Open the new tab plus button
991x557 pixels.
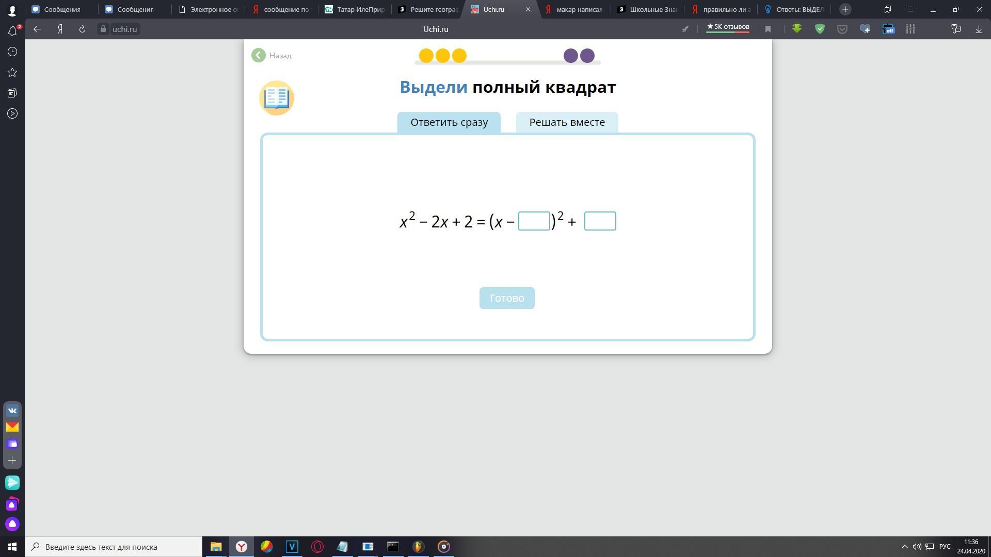pos(845,9)
